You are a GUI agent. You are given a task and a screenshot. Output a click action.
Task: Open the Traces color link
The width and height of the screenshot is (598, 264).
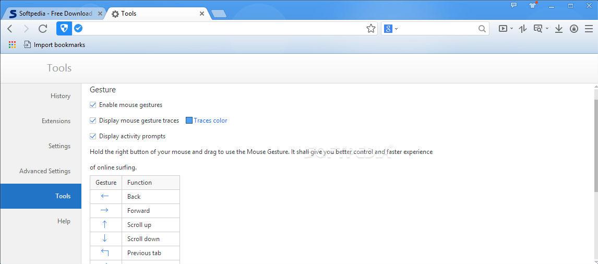pos(210,121)
